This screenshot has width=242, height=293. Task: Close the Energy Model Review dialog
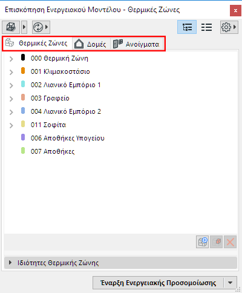(x=235, y=10)
